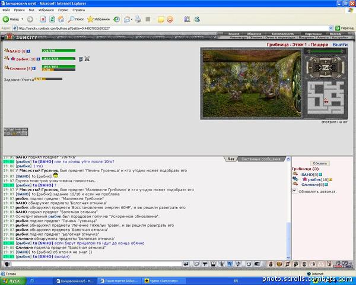The width and height of the screenshot is (356, 285).
Task: Click SAHO's green health bar
Action: point(59,50)
